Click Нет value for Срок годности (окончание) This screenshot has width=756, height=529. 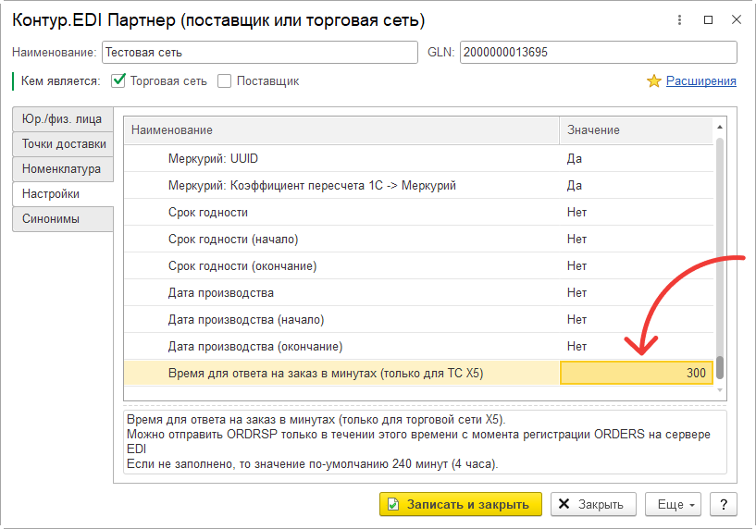click(576, 266)
